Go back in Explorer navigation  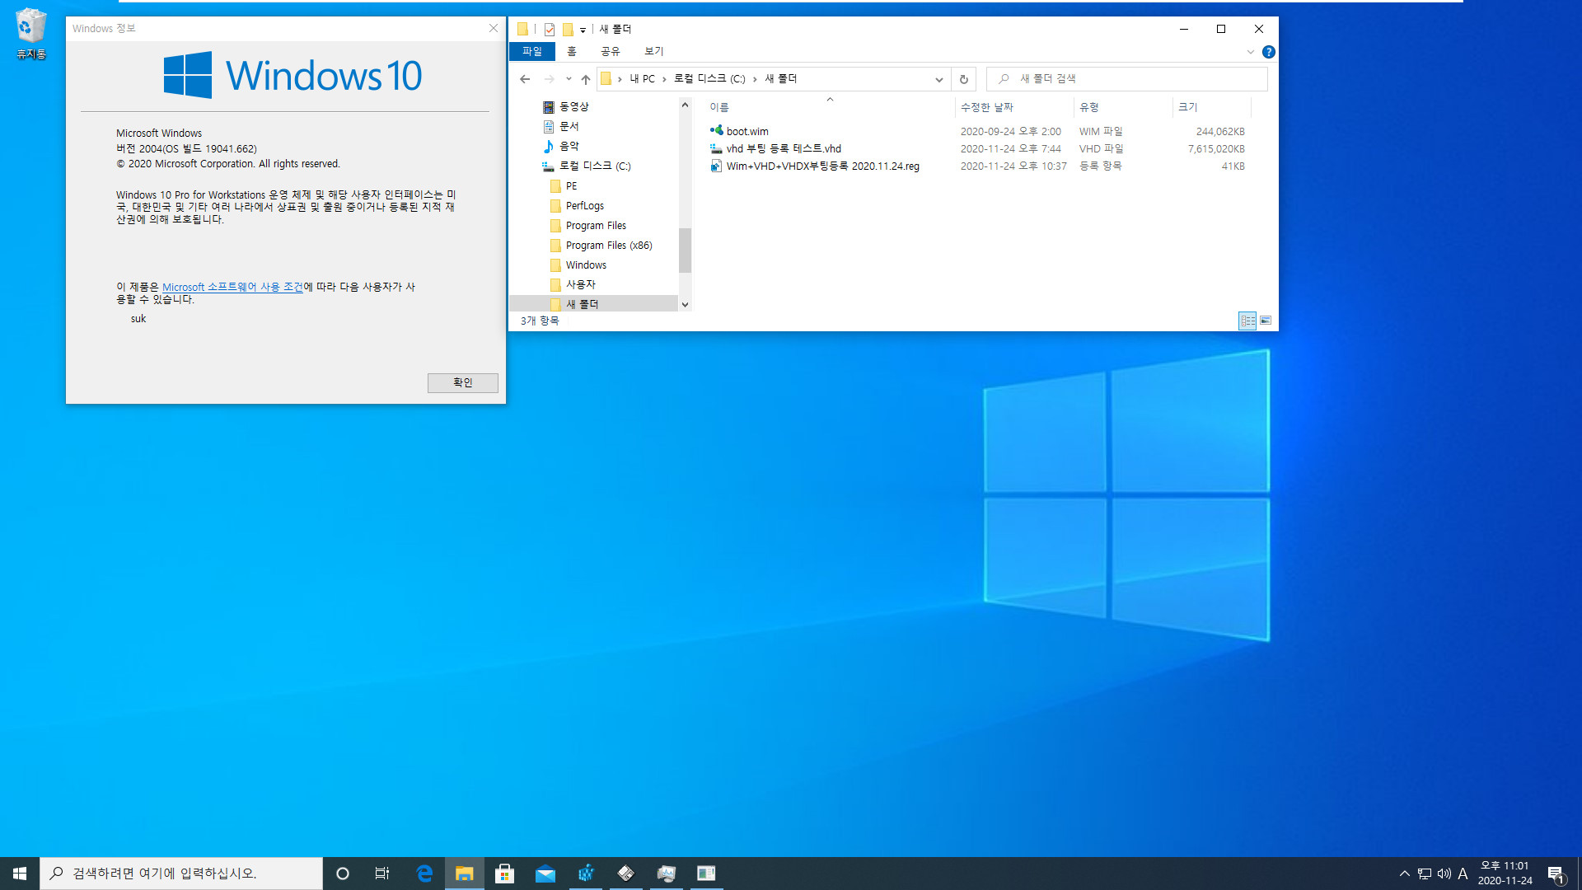coord(525,79)
